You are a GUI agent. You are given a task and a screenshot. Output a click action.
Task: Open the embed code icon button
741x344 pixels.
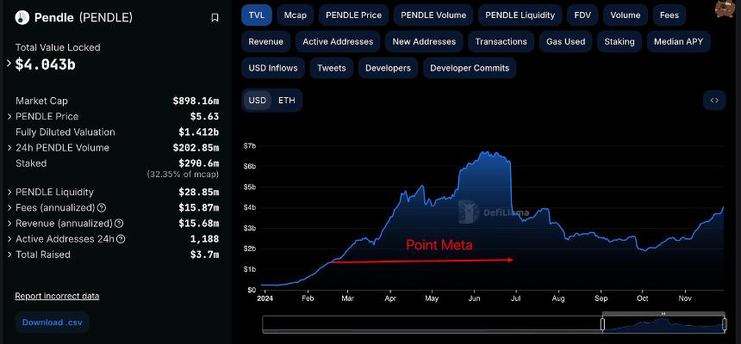[714, 100]
